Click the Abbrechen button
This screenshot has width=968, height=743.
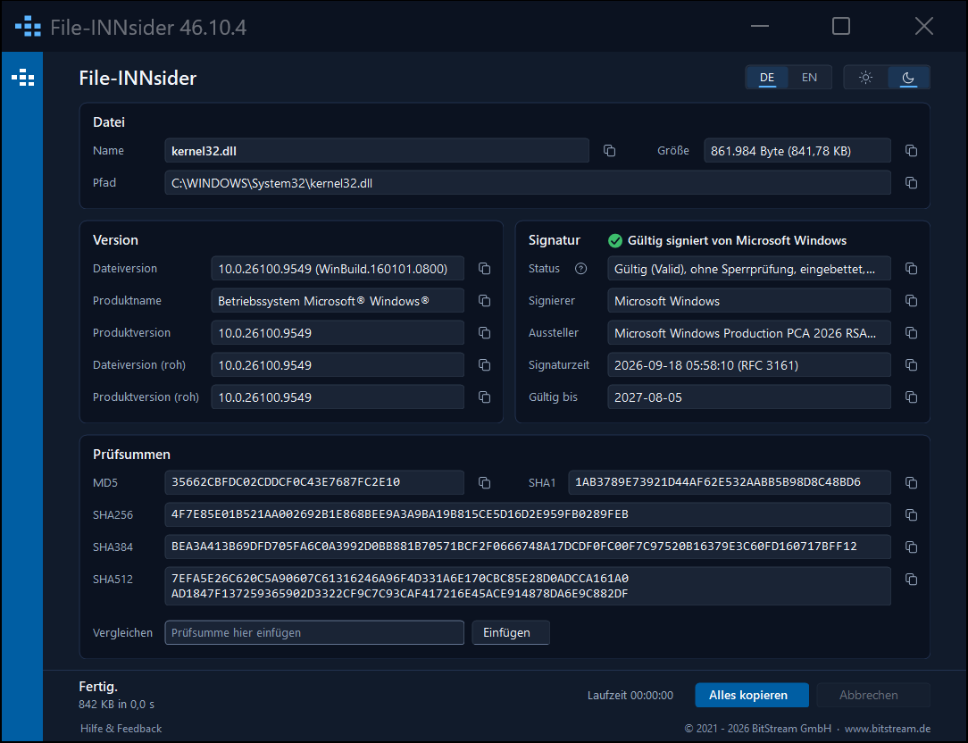pyautogui.click(x=873, y=696)
